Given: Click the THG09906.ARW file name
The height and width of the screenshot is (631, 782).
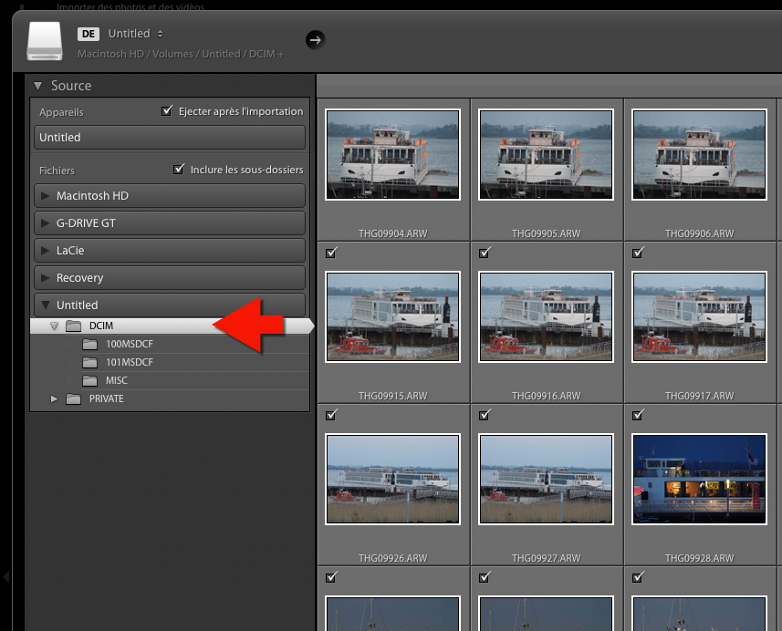Looking at the screenshot, I should point(699,233).
